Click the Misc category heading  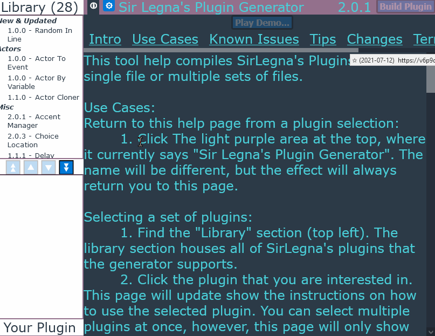pos(6,107)
